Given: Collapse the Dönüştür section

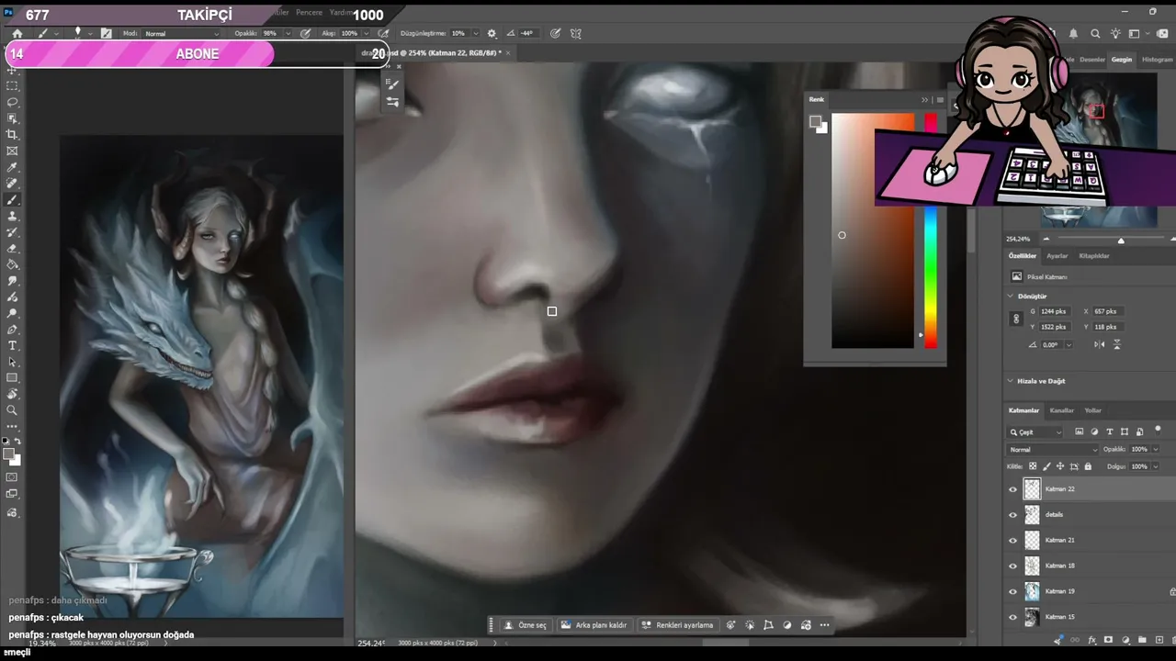Looking at the screenshot, I should [1011, 297].
